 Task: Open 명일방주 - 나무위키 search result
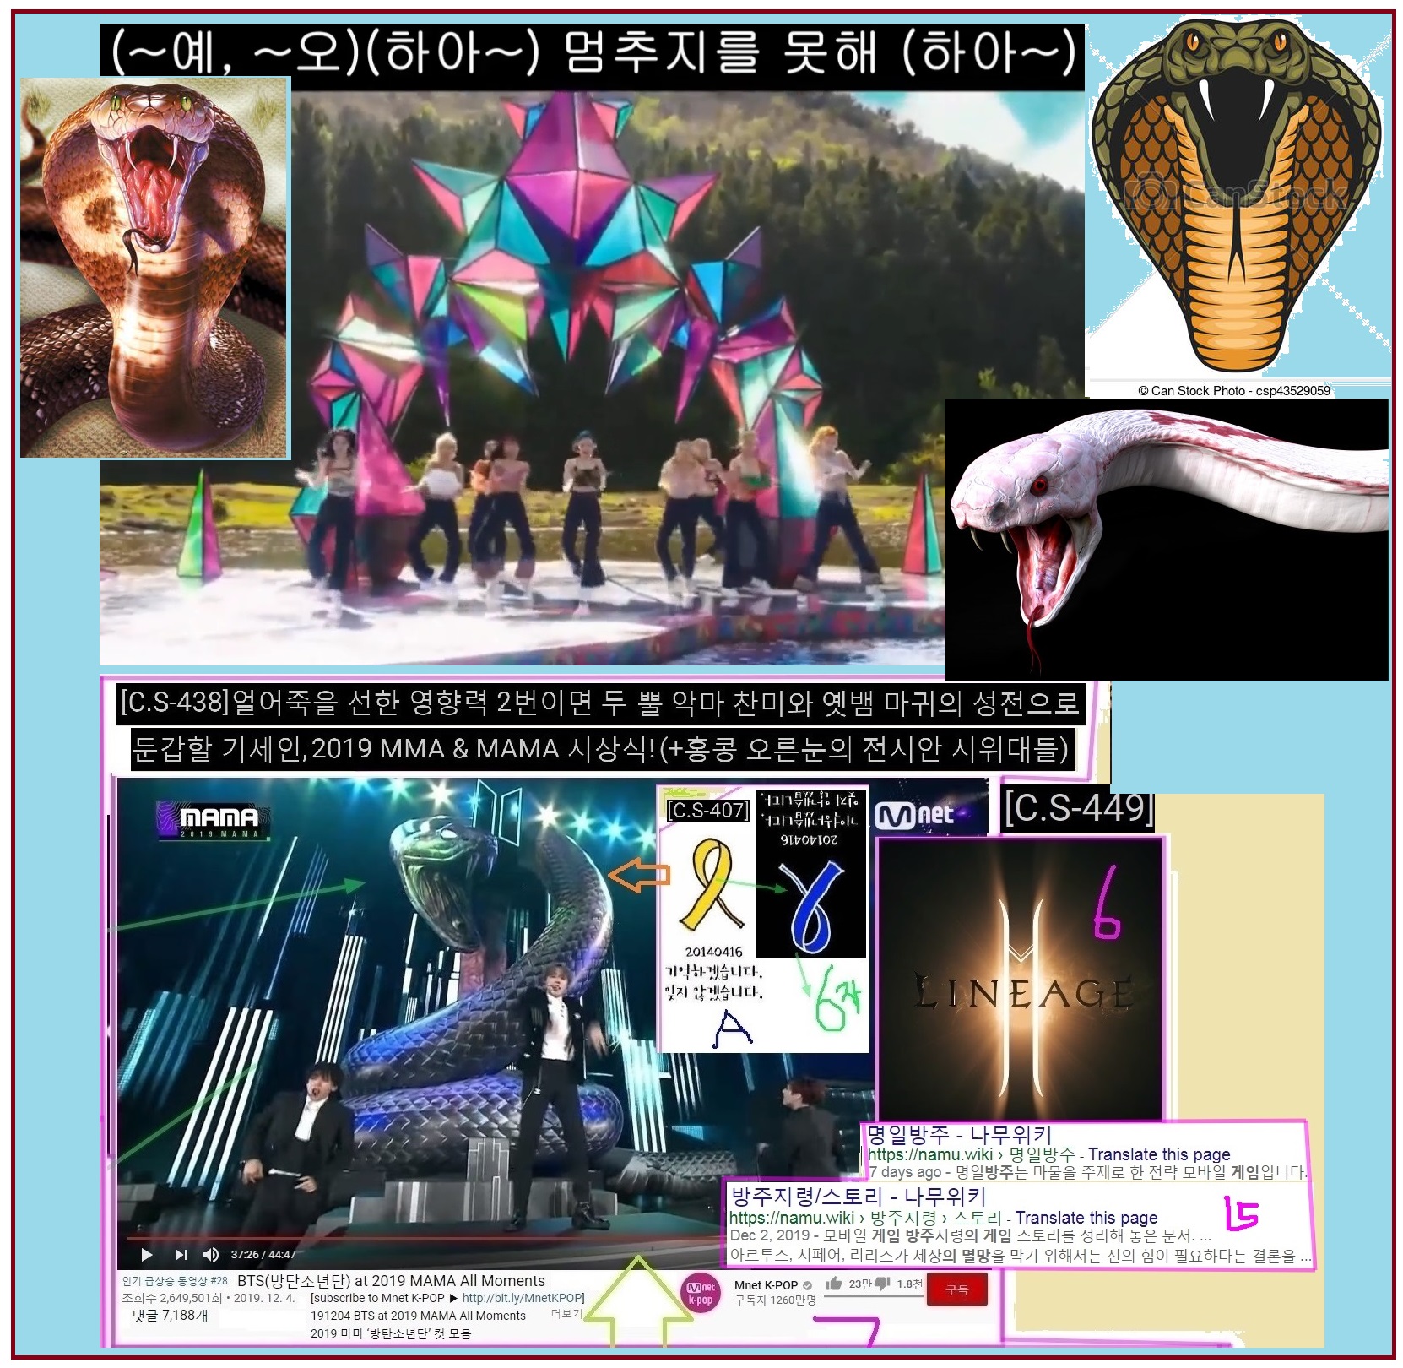point(959,1134)
